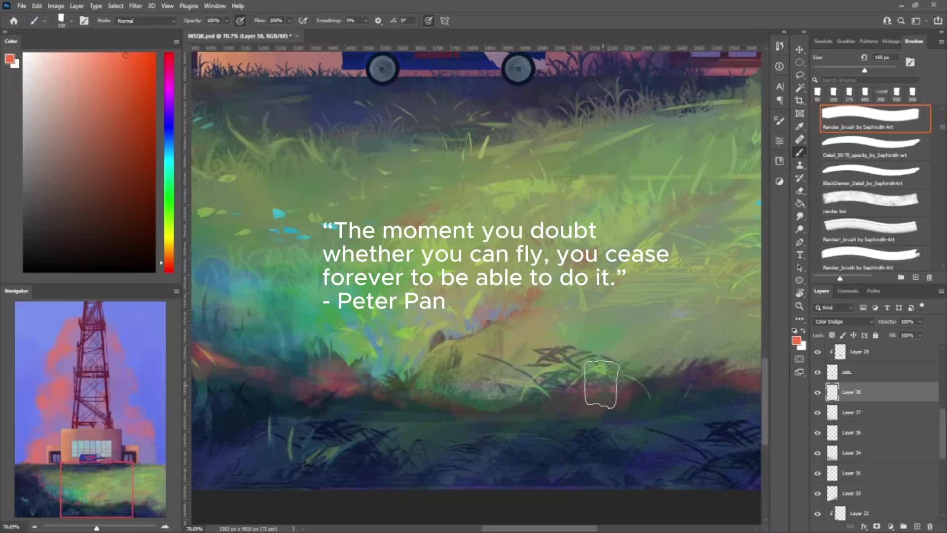Viewport: 947px width, 533px height.
Task: Select the render boi brush preset
Action: [875, 203]
